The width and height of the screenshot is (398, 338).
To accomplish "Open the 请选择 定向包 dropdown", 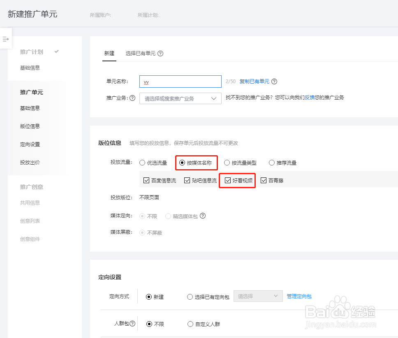I will pos(258,296).
